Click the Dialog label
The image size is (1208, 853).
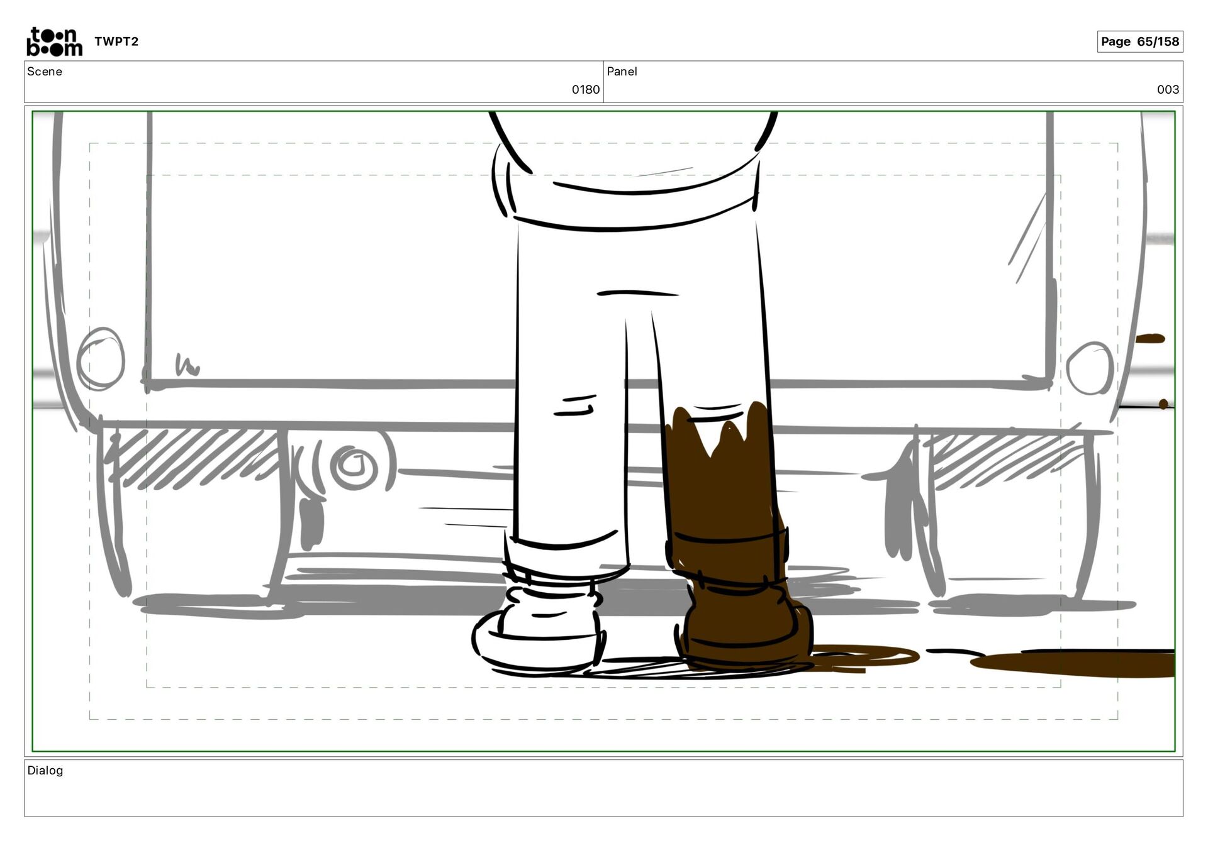(45, 771)
